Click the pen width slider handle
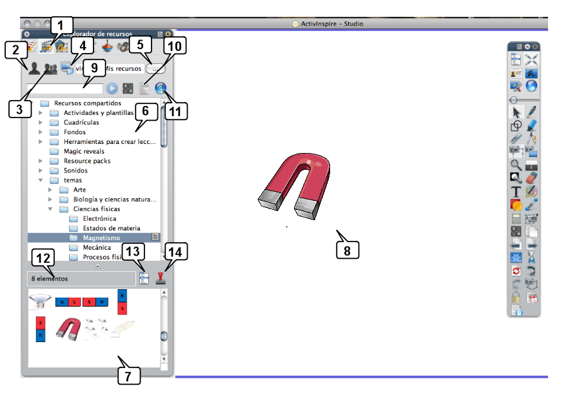 [514, 100]
